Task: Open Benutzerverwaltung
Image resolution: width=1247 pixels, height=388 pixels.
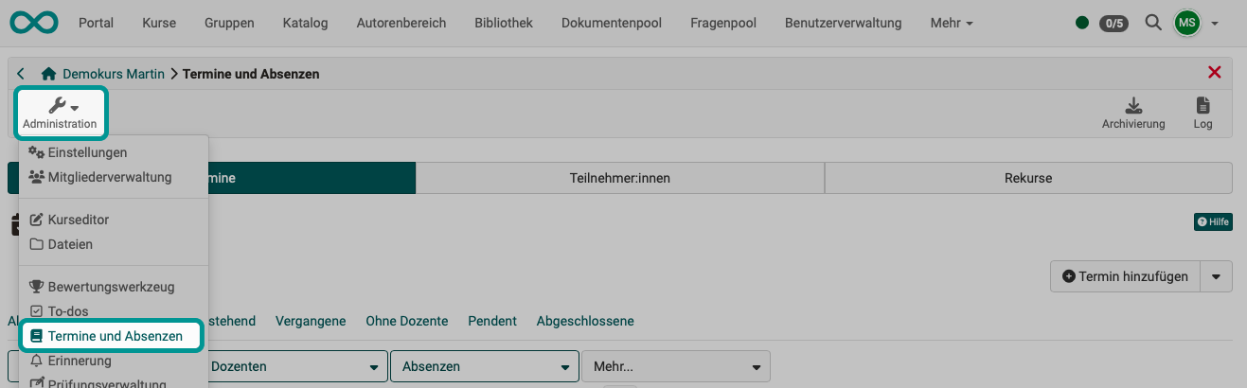Action: 844,23
